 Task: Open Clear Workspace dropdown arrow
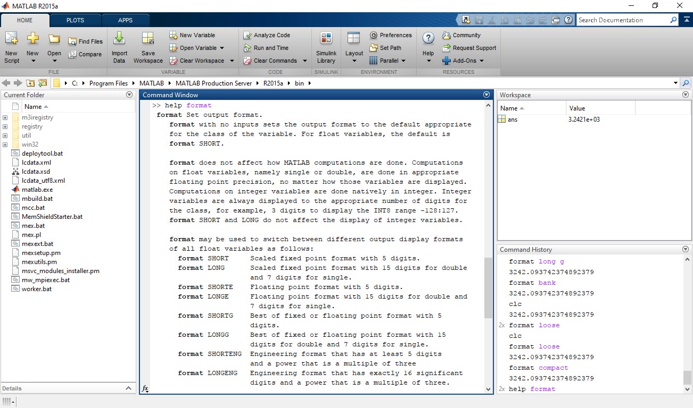tap(232, 61)
